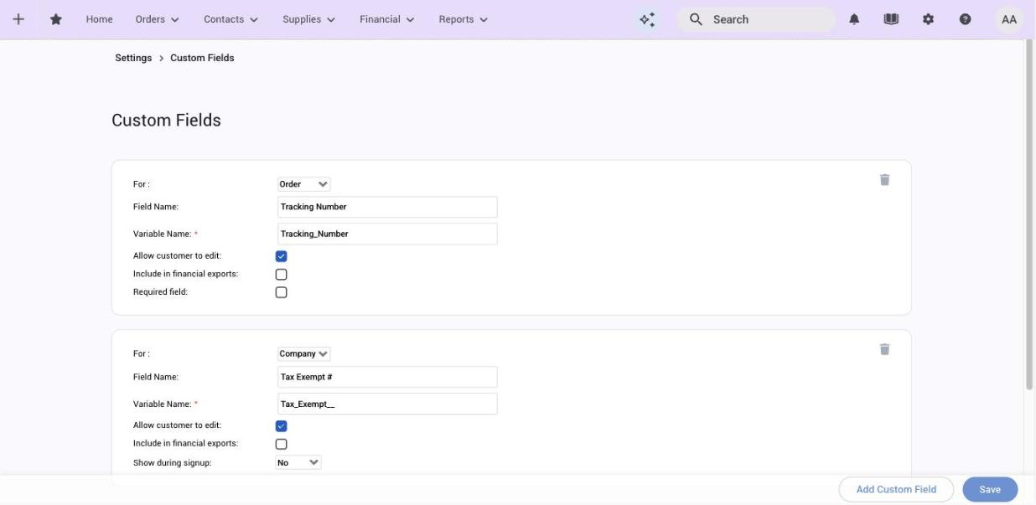Screen dimensions: 1036x505
Task: Click the page vertical scrollbar
Action: 1029,214
